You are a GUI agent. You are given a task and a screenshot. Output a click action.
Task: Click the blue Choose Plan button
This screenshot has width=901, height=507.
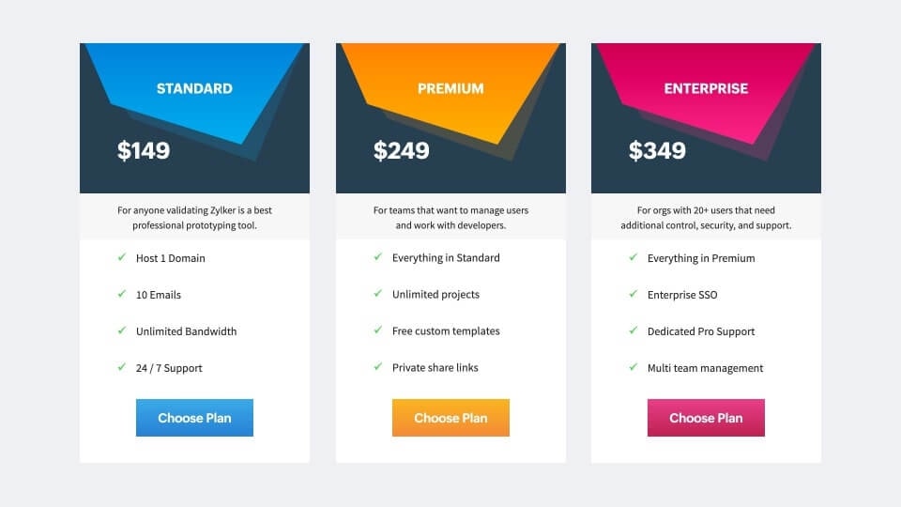[194, 418]
